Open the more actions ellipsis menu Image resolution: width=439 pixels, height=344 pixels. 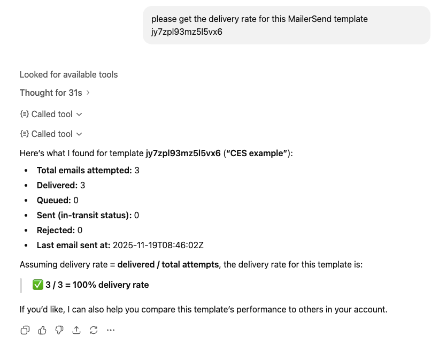tap(111, 330)
